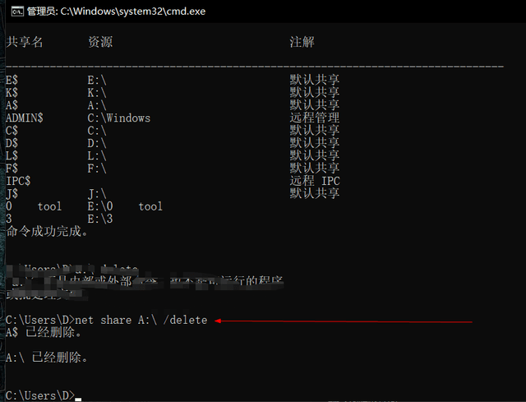Click the J:\ resource path

click(96, 193)
